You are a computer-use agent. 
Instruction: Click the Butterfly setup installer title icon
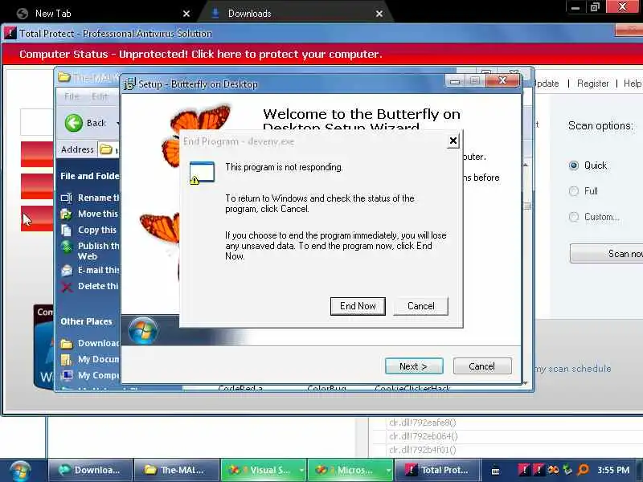pos(129,84)
